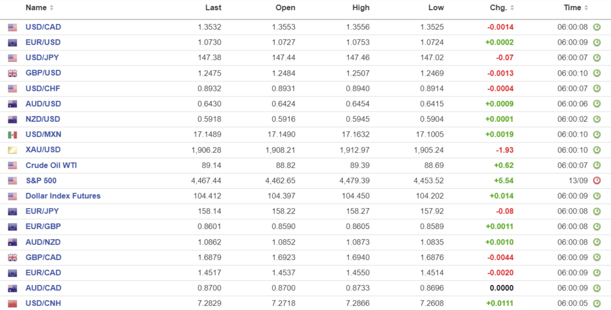Click the green clock icon for EUR/USD

(x=596, y=43)
